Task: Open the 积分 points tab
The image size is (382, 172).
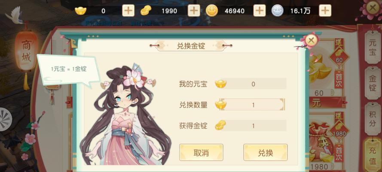Action: pyautogui.click(x=373, y=119)
